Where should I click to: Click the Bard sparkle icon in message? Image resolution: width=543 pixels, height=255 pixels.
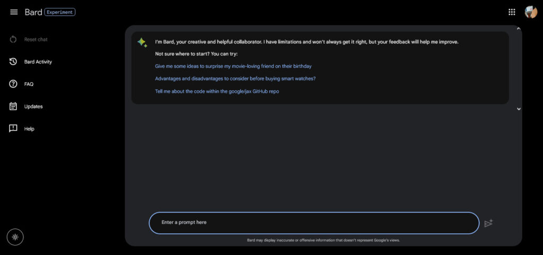point(142,42)
